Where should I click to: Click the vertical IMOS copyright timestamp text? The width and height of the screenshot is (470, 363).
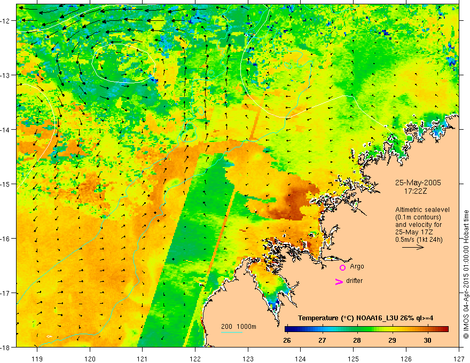(466, 274)
